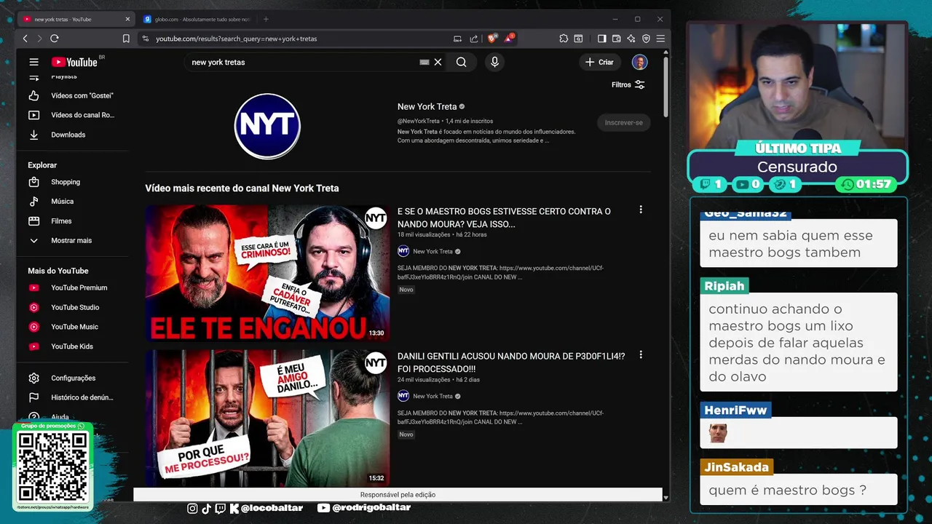
Task: Click the 'Mais do YouTube' section header
Action: (58, 271)
